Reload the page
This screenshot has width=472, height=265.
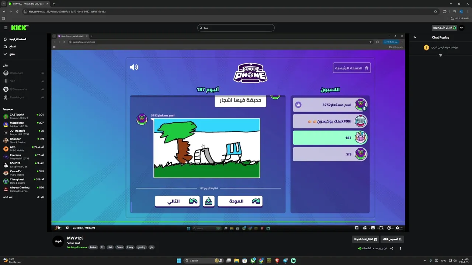point(17,11)
